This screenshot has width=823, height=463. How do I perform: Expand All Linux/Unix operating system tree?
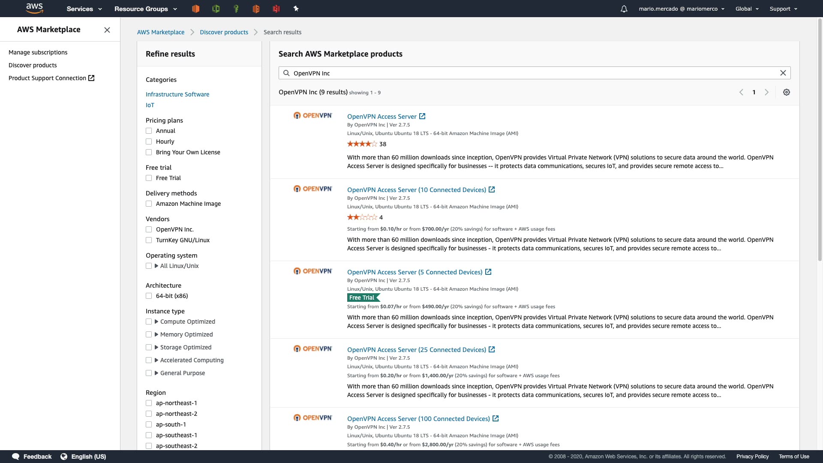(x=156, y=266)
